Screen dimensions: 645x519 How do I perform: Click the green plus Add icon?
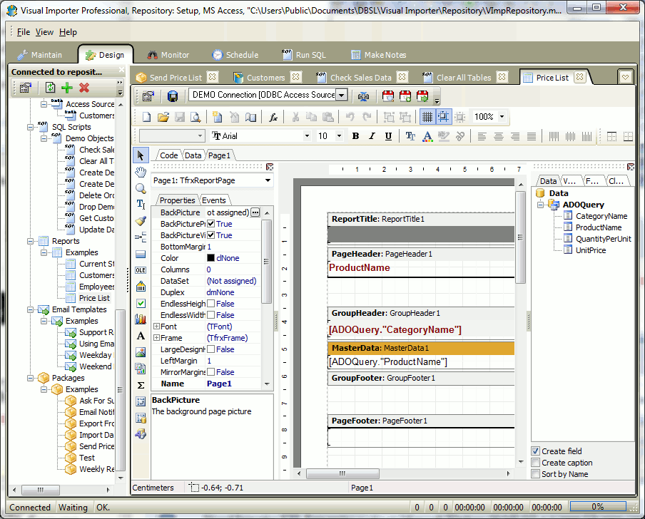click(66, 88)
